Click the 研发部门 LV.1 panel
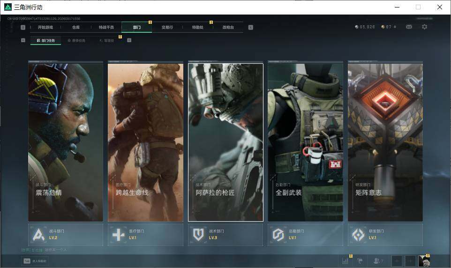 (x=385, y=235)
